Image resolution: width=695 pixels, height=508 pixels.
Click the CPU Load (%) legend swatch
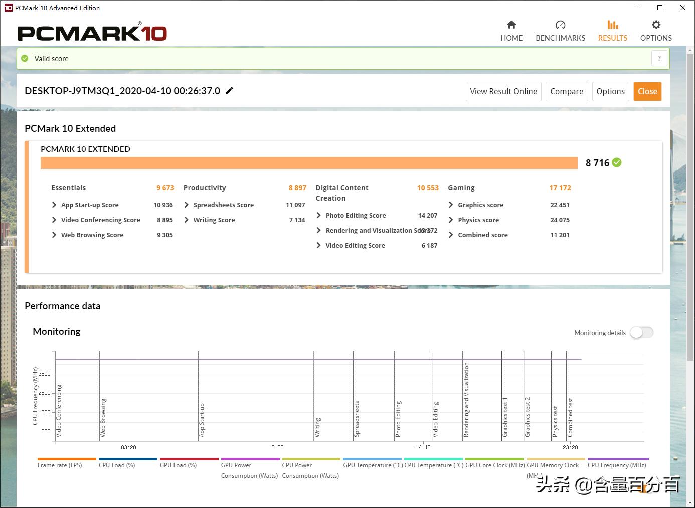point(128,459)
